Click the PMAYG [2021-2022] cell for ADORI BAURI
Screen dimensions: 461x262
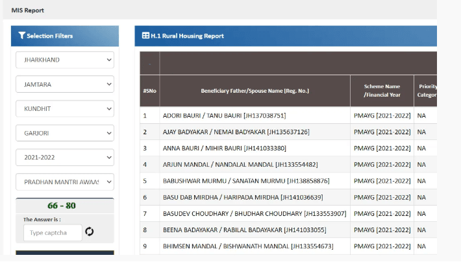point(382,115)
